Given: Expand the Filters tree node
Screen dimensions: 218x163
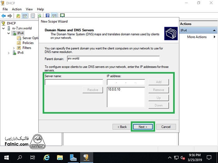Looking at the screenshot, I should tap(14, 48).
